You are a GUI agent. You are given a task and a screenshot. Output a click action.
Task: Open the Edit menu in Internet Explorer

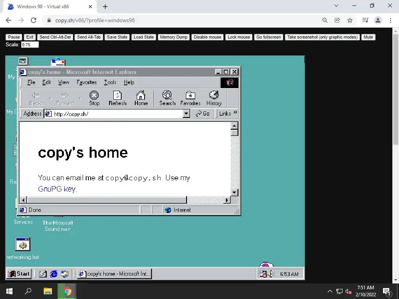(47, 82)
